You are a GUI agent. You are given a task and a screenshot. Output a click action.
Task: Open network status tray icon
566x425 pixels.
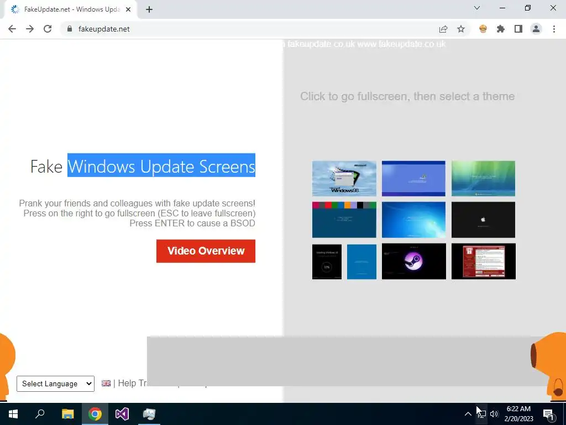coord(481,414)
